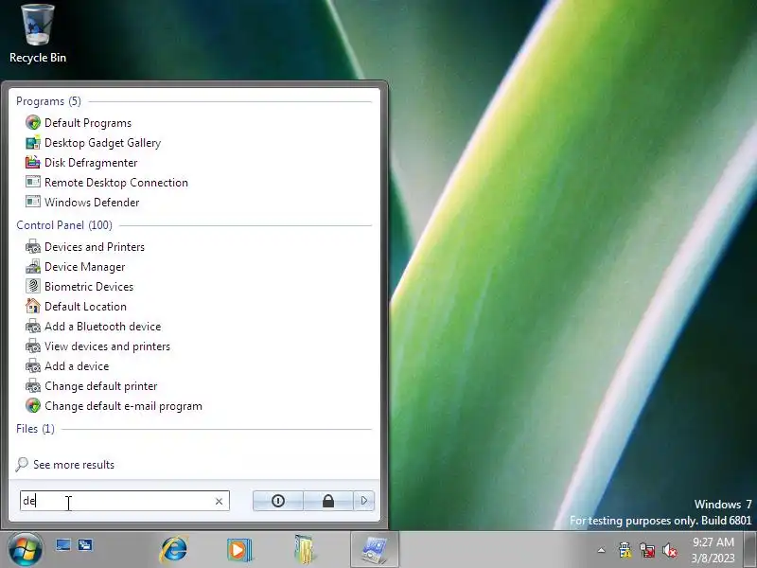Click the muted volume tray icon
This screenshot has width=757, height=568.
click(670, 550)
